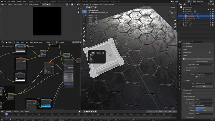Open the viewport Options popover
The image size is (215, 121).
173,7
